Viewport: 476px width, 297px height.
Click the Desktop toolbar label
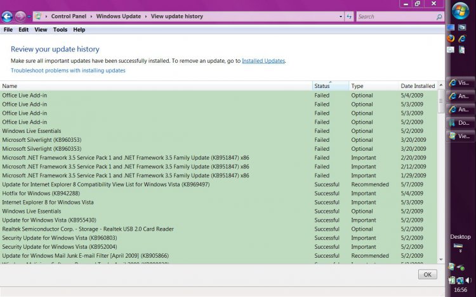point(460,237)
